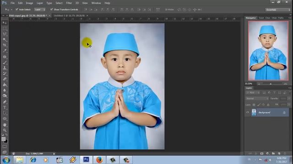Select the Dodge tool
This screenshot has width=293, height=164.
[x=5, y=96]
